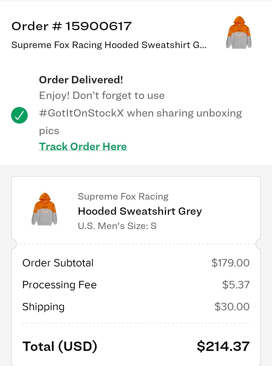
Task: Select the $214.37 total amount
Action: [223, 346]
